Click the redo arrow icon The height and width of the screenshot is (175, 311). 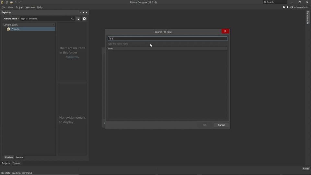tap(20, 2)
